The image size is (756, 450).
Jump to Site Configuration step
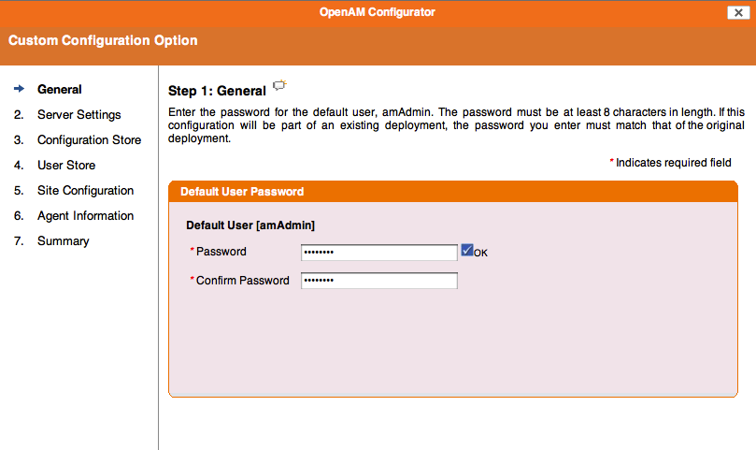point(85,191)
